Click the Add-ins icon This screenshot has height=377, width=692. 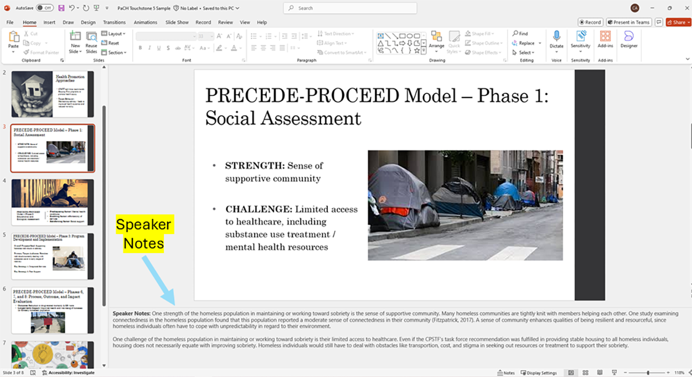(605, 38)
